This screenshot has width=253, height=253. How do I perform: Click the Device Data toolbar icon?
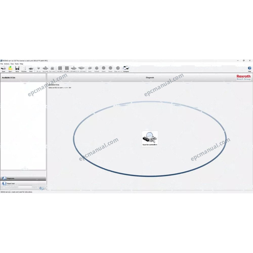point(81,68)
